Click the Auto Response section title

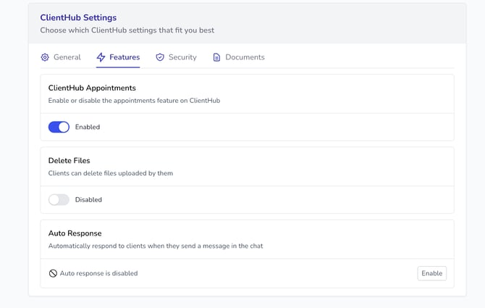click(x=75, y=233)
